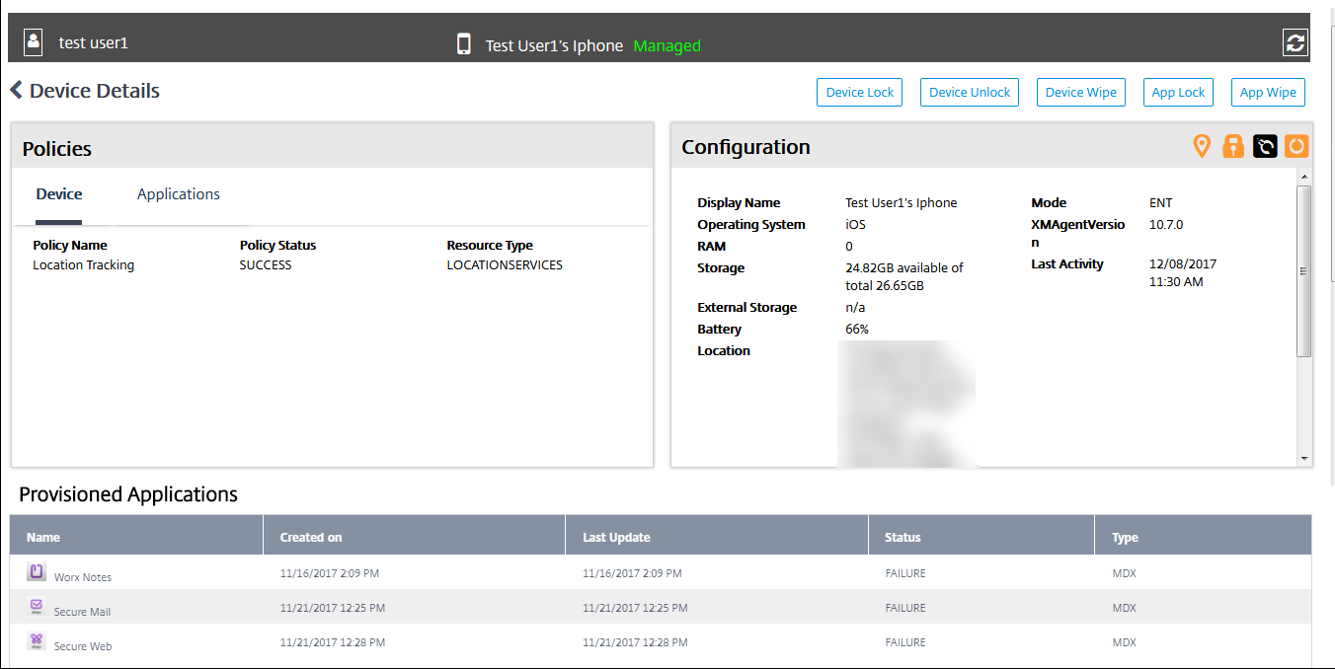Switch to the Applications policies tab

(x=179, y=194)
